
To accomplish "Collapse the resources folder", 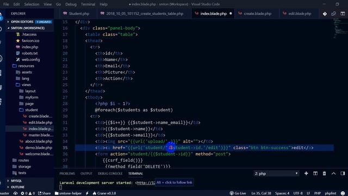I will pos(26,66).
